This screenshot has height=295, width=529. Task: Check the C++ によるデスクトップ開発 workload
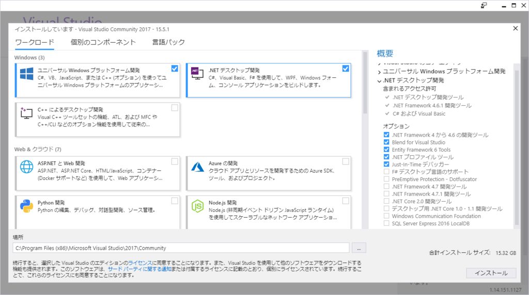pyautogui.click(x=175, y=108)
